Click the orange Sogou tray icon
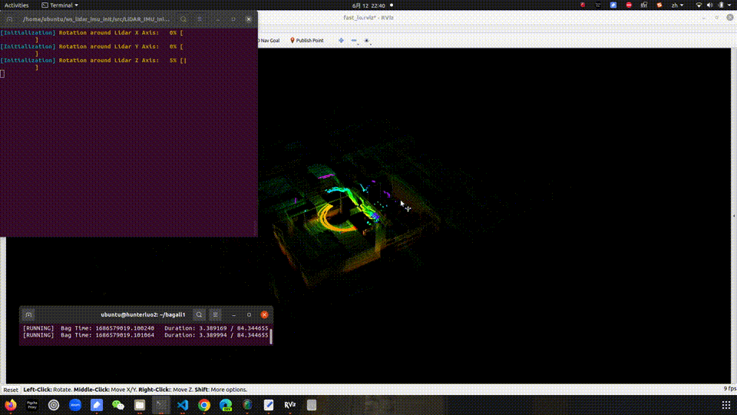Image resolution: width=737 pixels, height=415 pixels. 659,5
